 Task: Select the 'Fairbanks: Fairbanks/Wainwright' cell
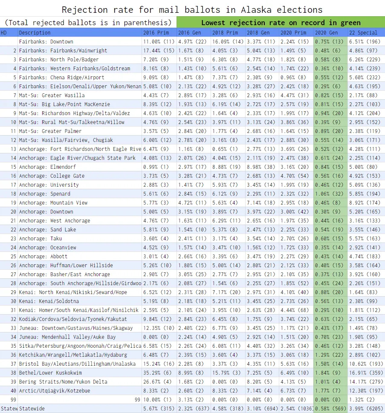pos(80,51)
